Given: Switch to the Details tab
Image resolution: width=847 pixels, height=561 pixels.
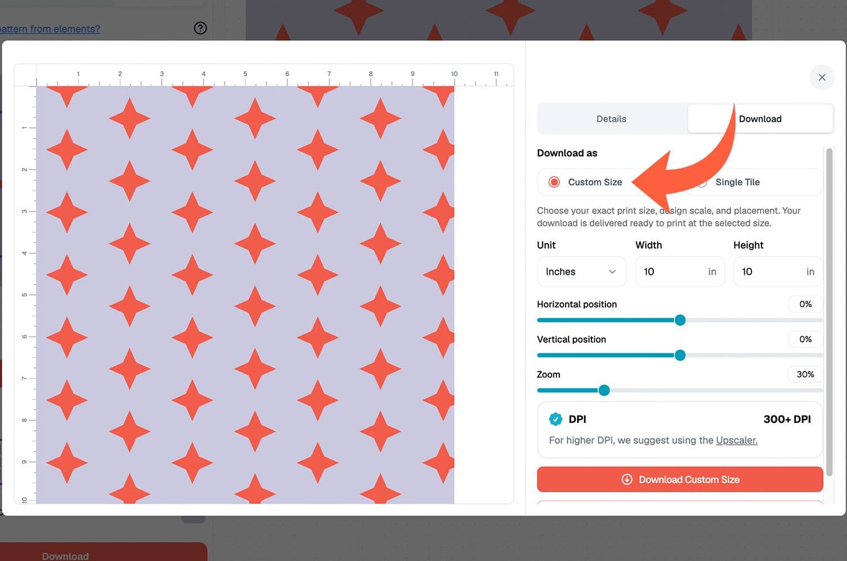Looking at the screenshot, I should (x=612, y=119).
